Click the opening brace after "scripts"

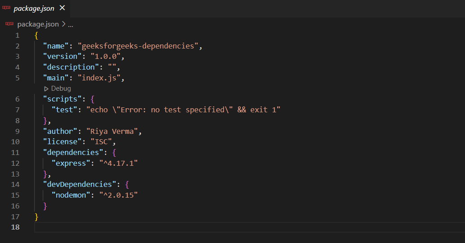(92, 99)
